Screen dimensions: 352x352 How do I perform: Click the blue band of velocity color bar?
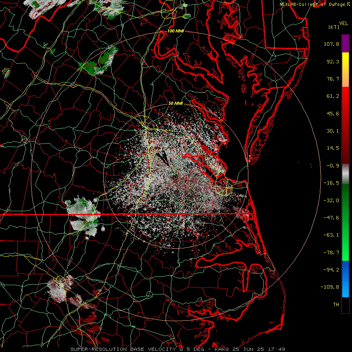tap(345, 279)
